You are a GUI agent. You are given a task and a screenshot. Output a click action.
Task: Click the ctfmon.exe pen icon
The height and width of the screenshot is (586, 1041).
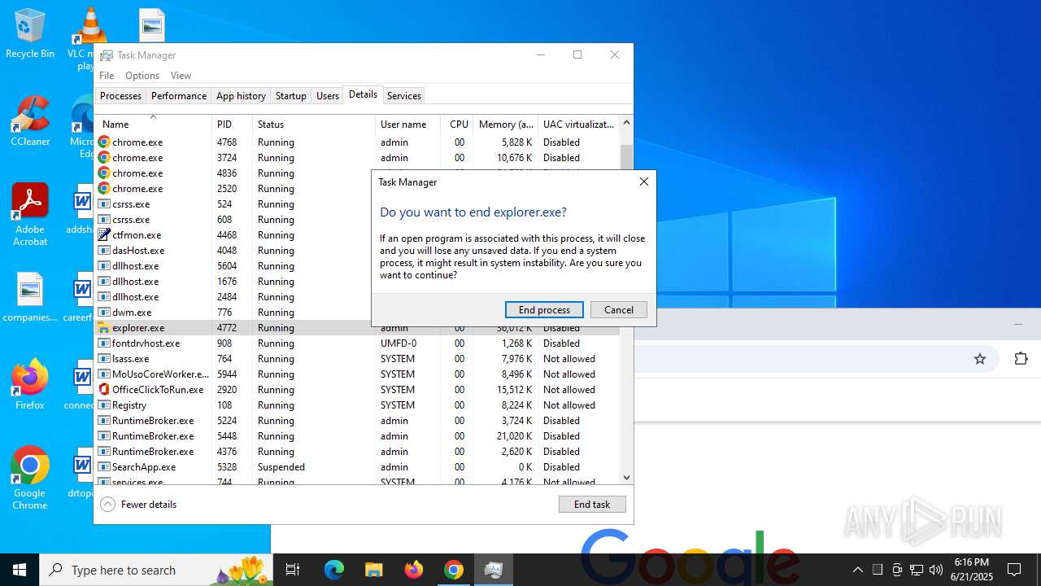pyautogui.click(x=104, y=235)
